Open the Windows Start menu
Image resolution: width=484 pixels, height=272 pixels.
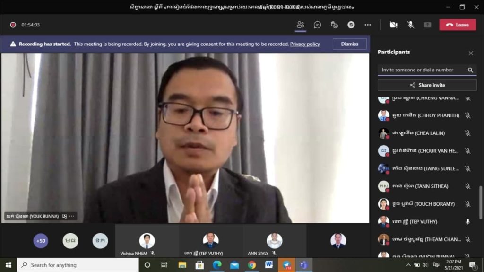click(9, 265)
